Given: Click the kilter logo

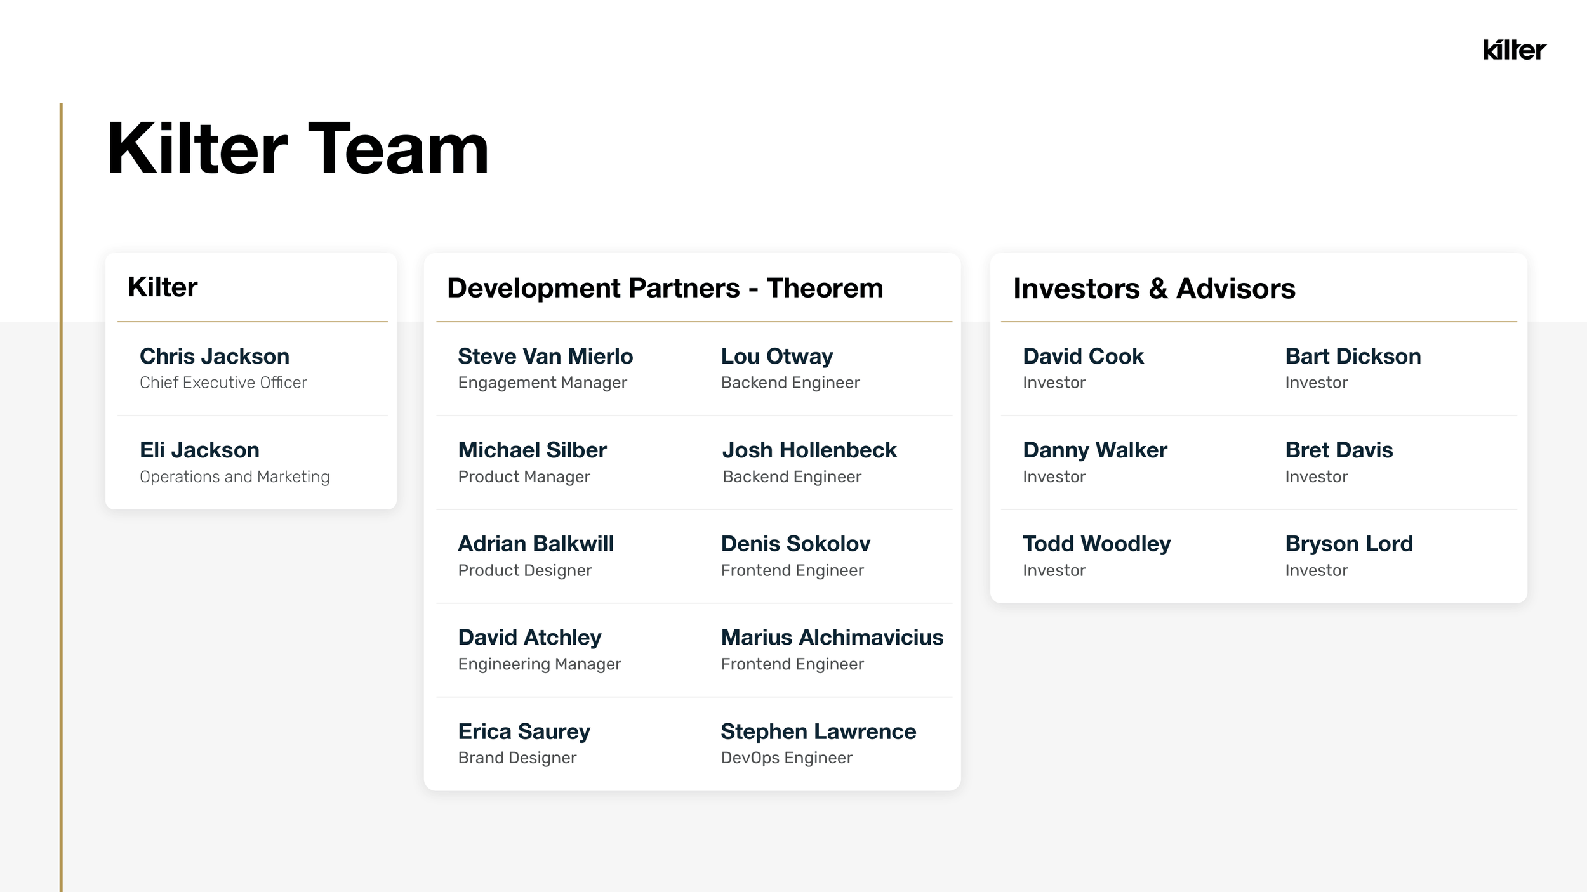Looking at the screenshot, I should click(x=1514, y=49).
